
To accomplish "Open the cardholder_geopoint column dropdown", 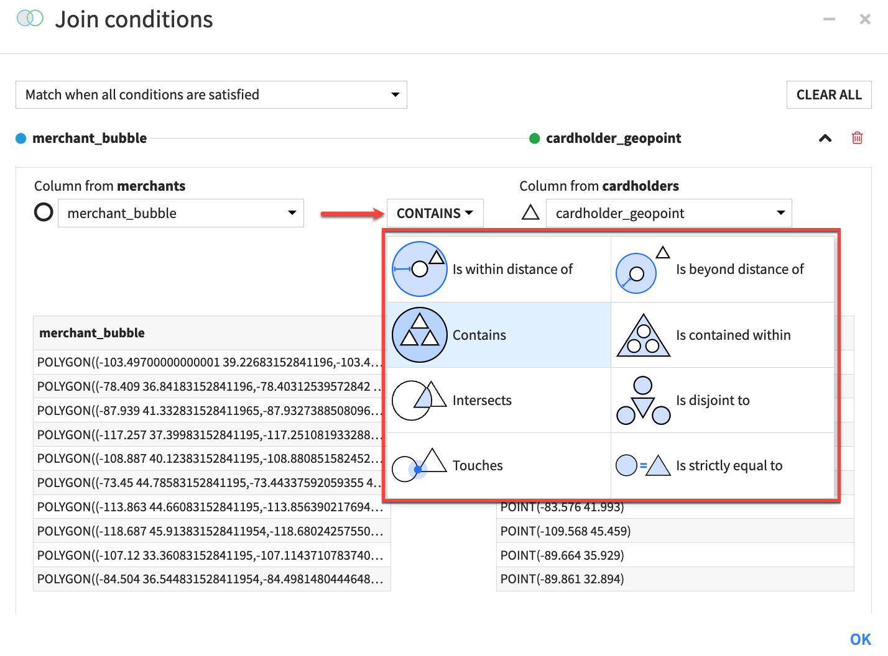I will 780,213.
